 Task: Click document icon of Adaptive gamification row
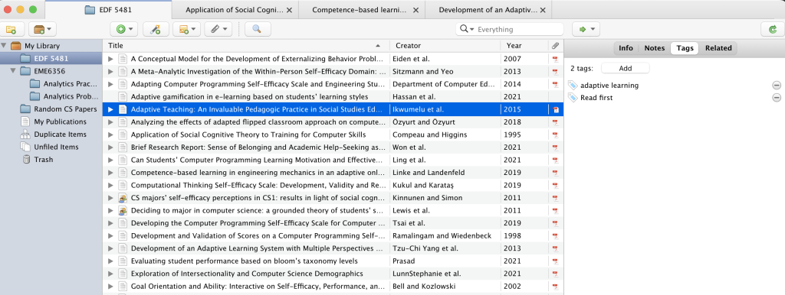[x=123, y=97]
